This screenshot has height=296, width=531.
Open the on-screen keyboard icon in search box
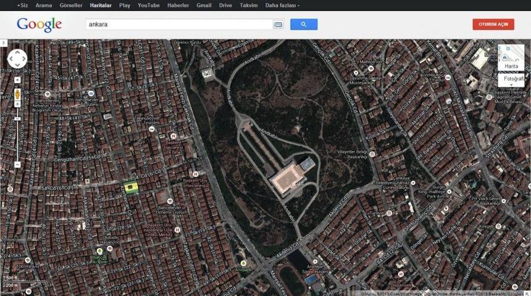[x=278, y=24]
